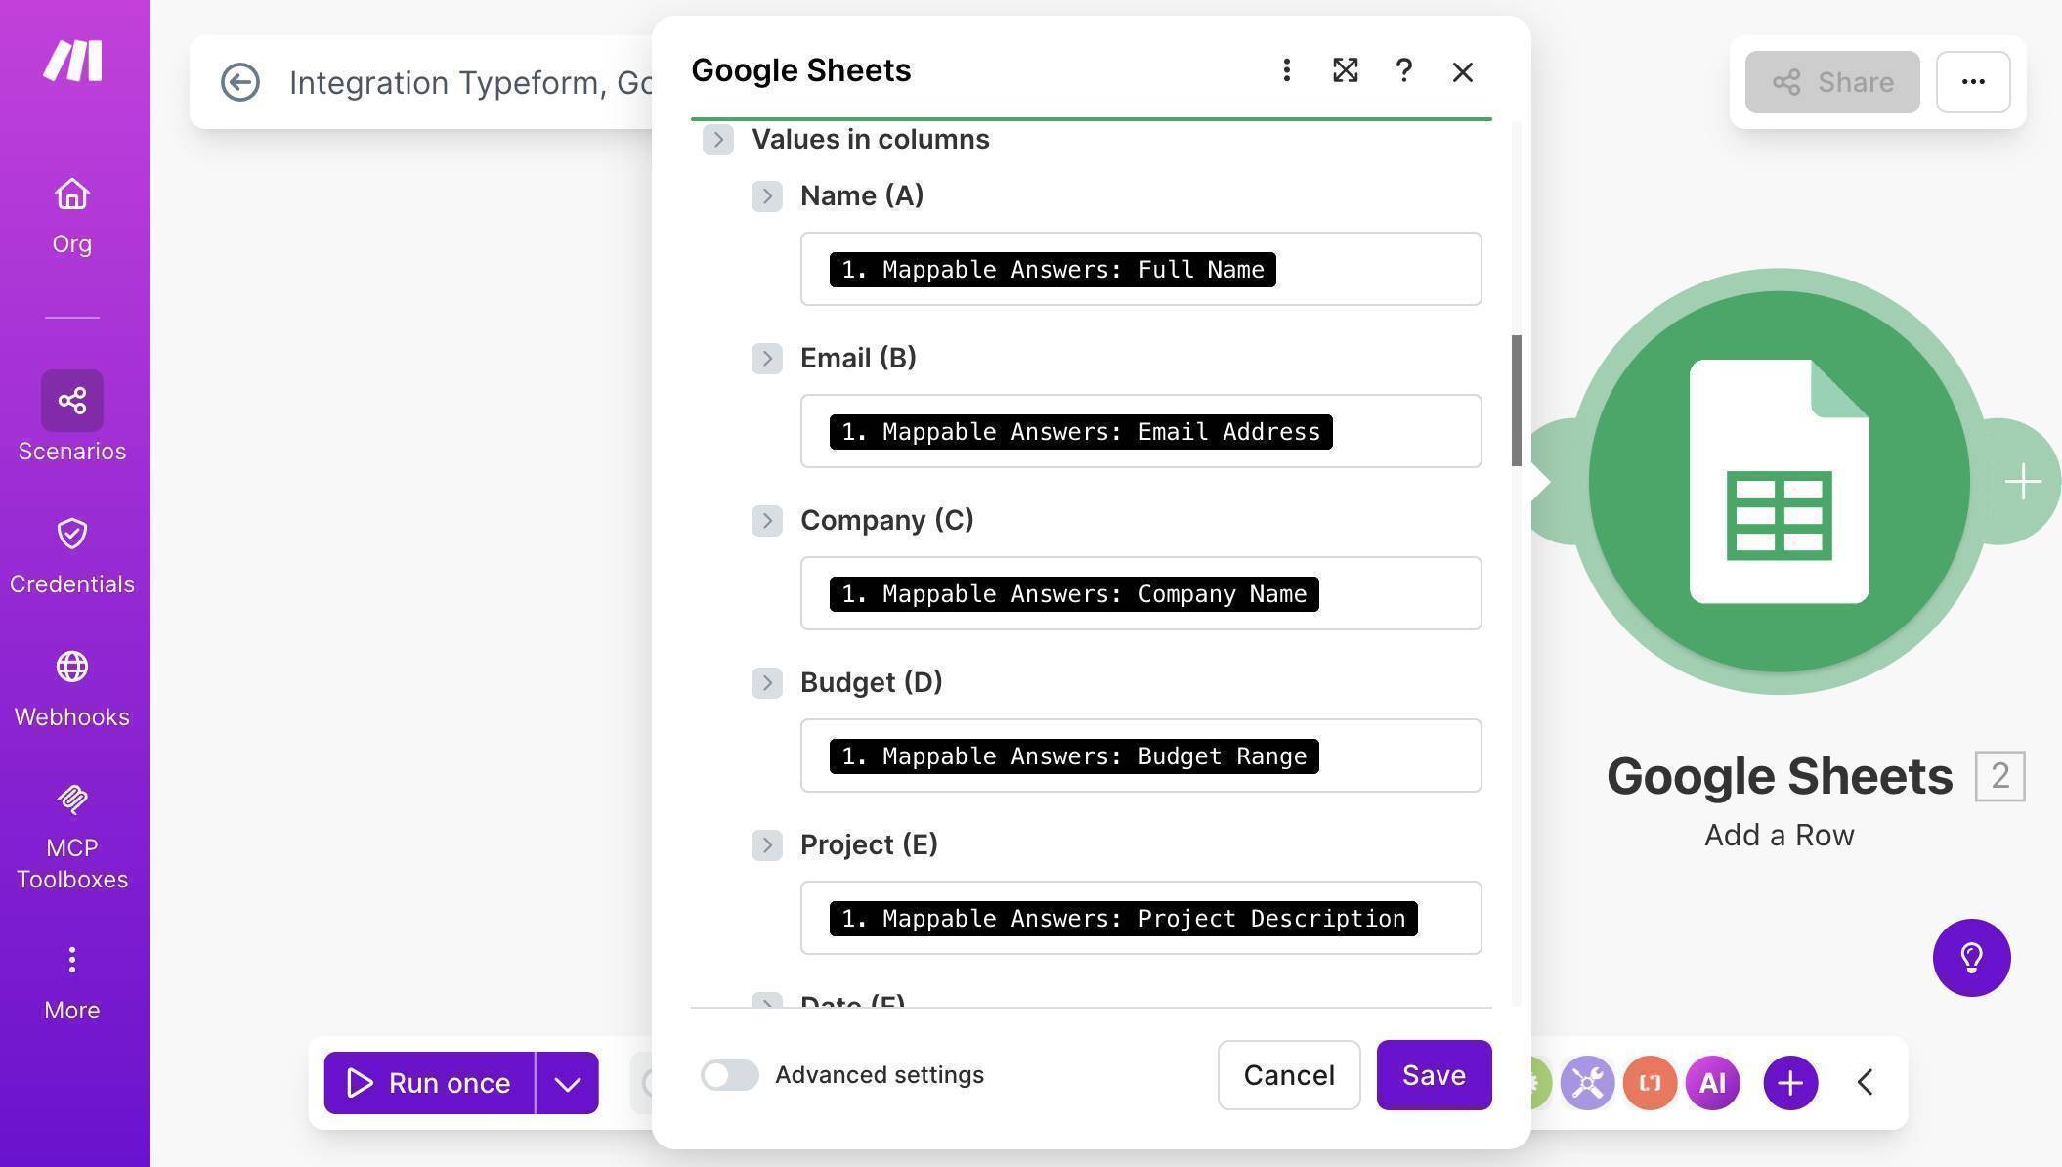
Task: Open the Tools icon in bottom toolbar
Action: click(x=1587, y=1082)
